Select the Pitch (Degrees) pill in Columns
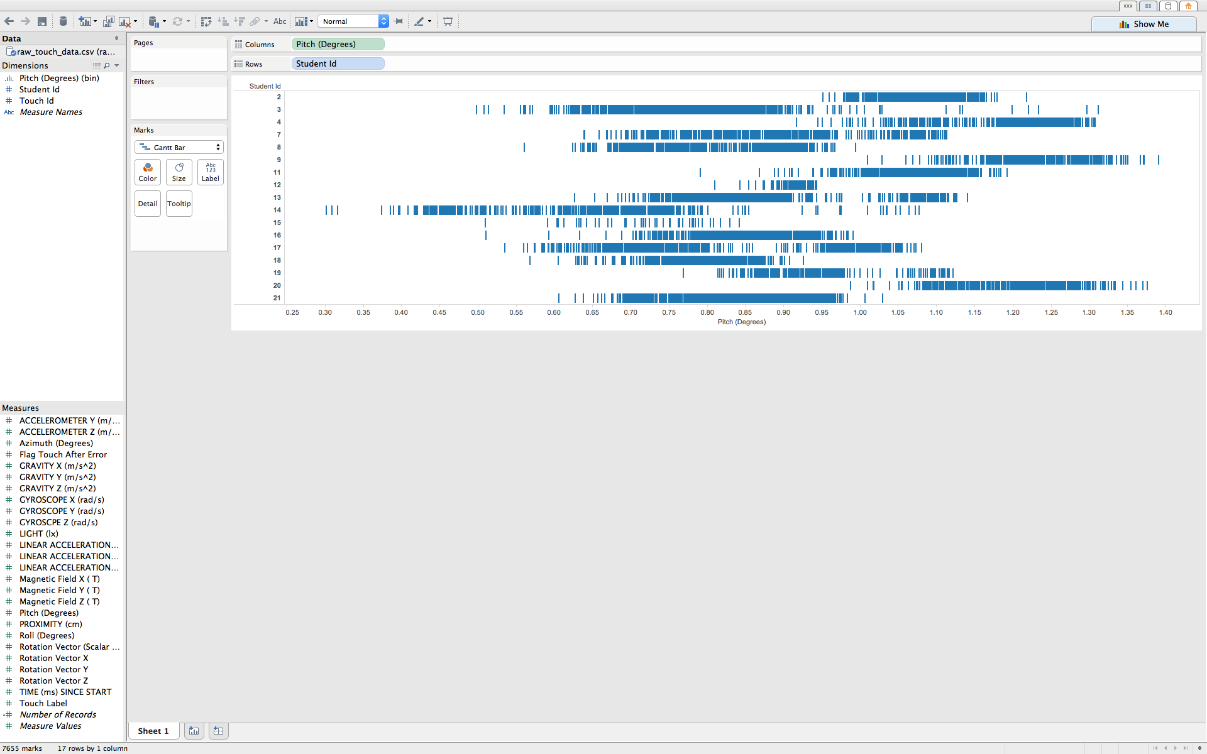 coord(338,44)
